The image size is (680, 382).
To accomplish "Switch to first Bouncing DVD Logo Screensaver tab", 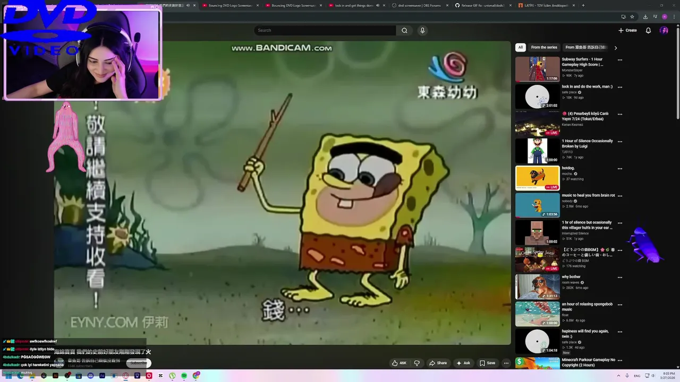I will coord(231,5).
